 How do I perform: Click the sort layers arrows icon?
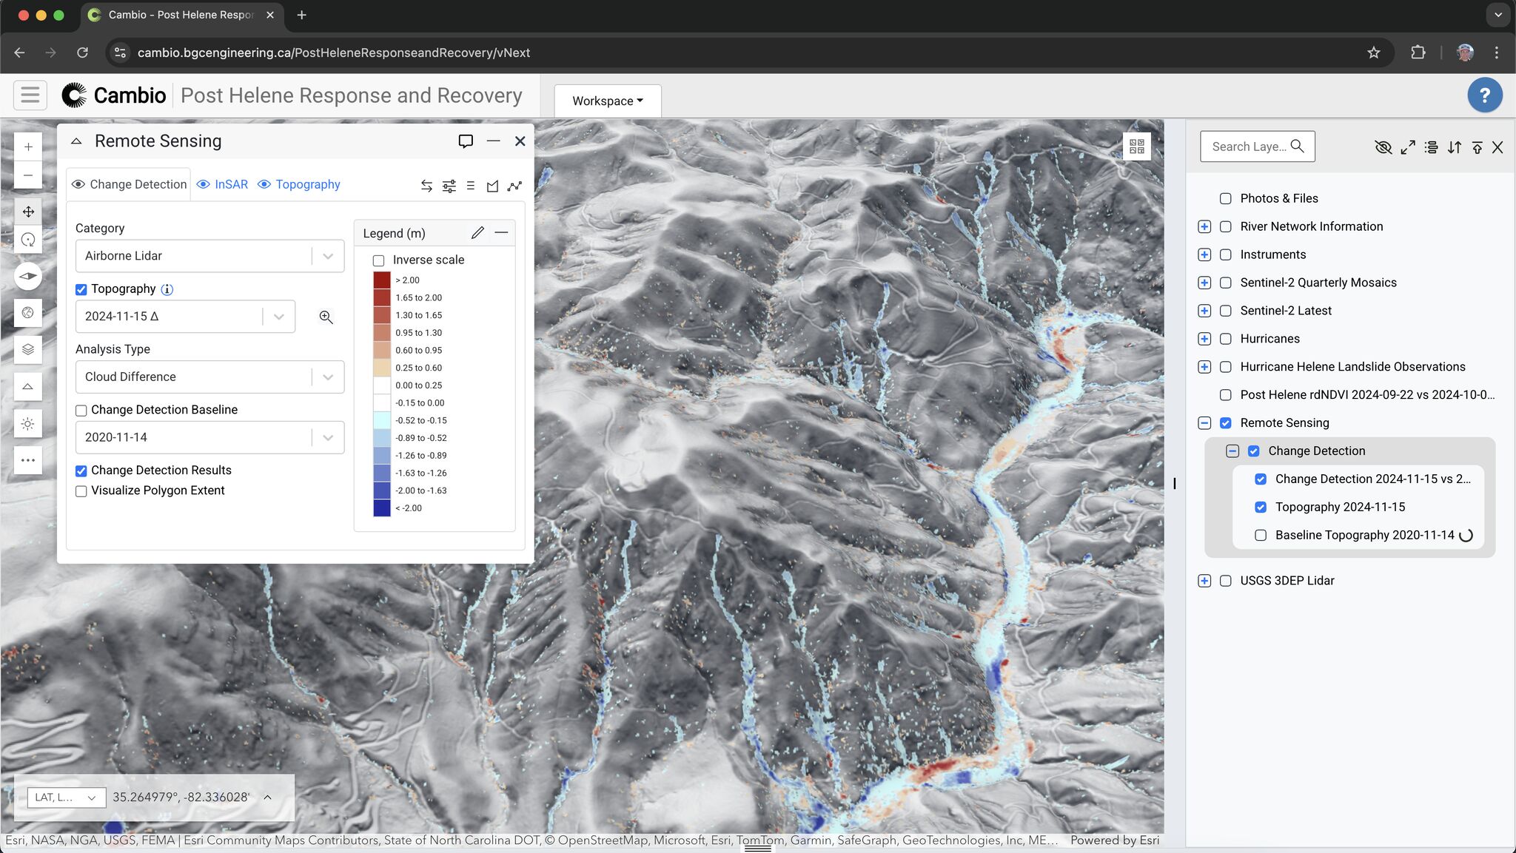(1455, 147)
